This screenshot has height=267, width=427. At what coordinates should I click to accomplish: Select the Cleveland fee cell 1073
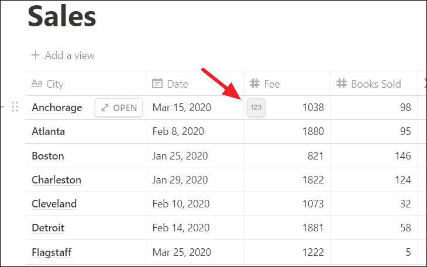point(287,204)
